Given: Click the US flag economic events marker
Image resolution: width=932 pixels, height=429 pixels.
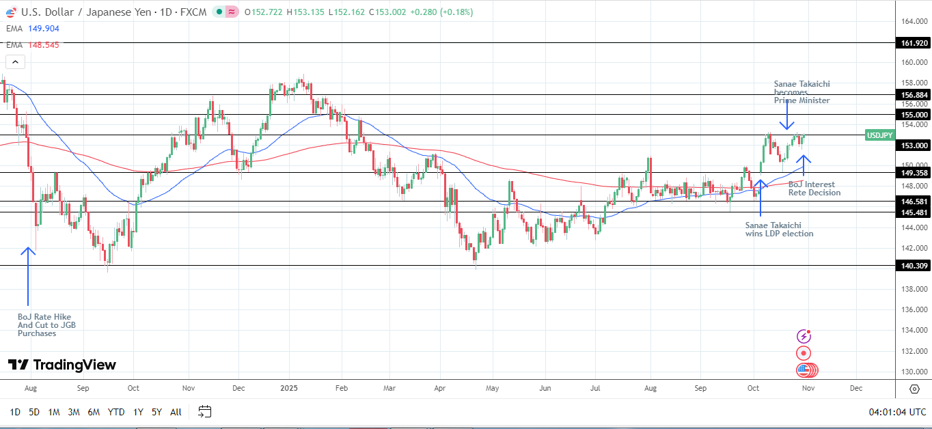Looking at the screenshot, I should point(804,370).
